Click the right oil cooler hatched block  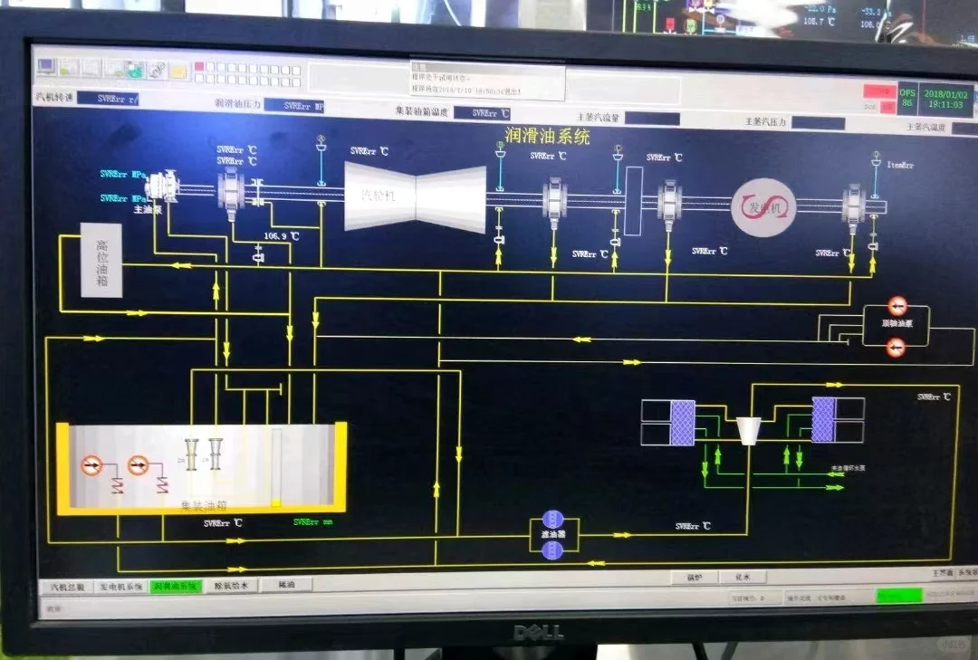click(823, 419)
